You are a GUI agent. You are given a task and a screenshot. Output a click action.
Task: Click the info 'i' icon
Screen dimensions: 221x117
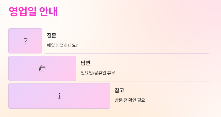tap(59, 96)
